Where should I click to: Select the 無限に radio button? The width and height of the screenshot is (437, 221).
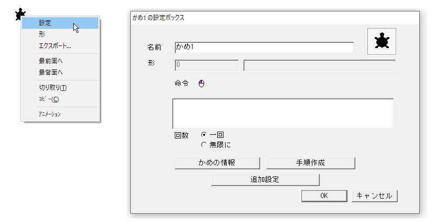[204, 145]
